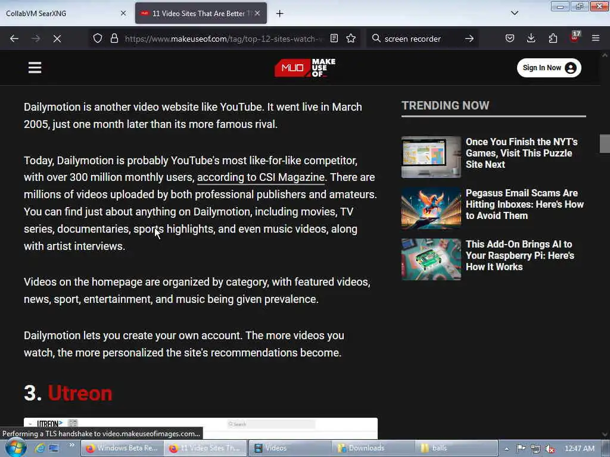
Task: Click the muted volume tray icon
Action: click(550, 449)
